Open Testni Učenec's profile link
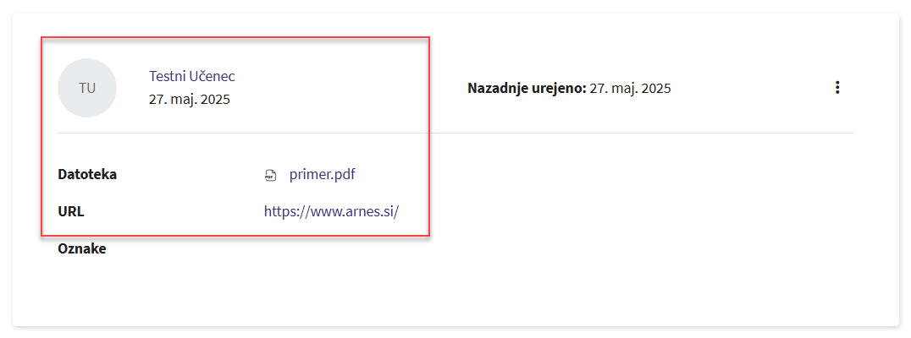This screenshot has width=911, height=338. coord(192,76)
